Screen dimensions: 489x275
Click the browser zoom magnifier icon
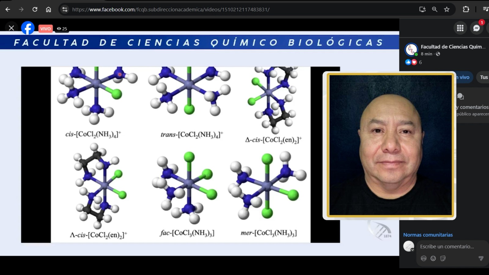(x=435, y=9)
